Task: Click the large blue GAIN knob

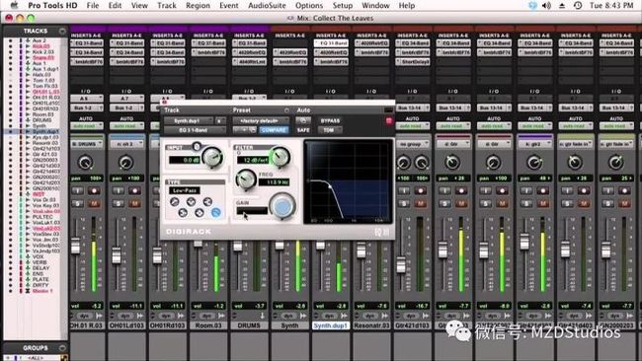Action: click(x=282, y=206)
